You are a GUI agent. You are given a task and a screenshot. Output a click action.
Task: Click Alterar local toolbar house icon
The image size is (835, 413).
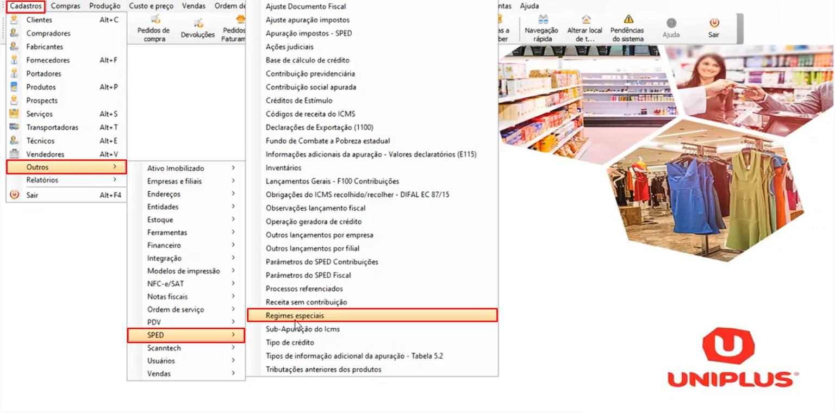[585, 21]
